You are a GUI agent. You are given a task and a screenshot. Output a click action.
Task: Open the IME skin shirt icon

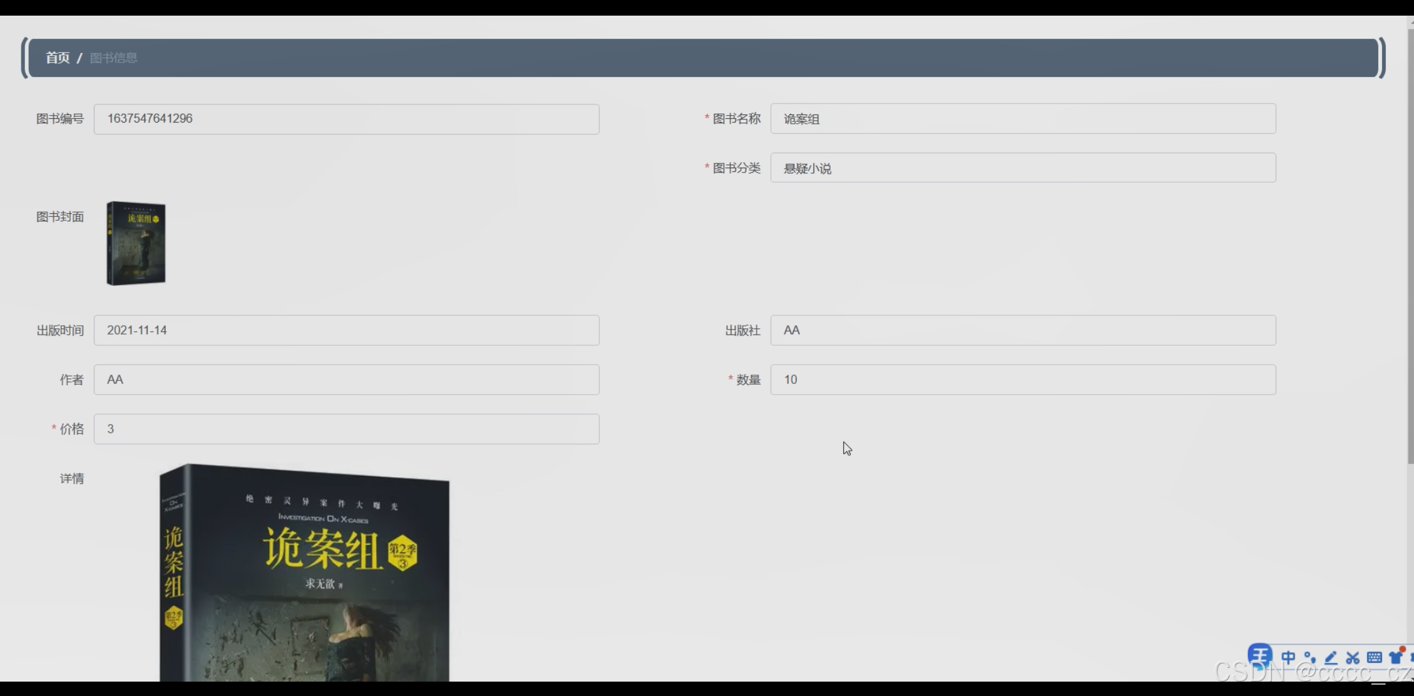coord(1395,657)
